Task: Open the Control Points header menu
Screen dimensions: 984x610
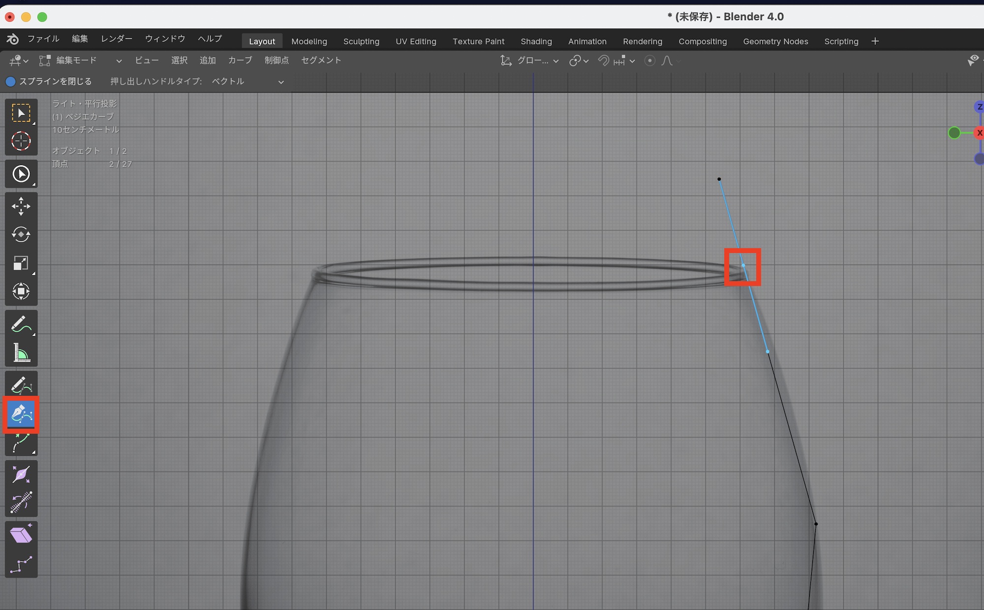Action: point(277,60)
